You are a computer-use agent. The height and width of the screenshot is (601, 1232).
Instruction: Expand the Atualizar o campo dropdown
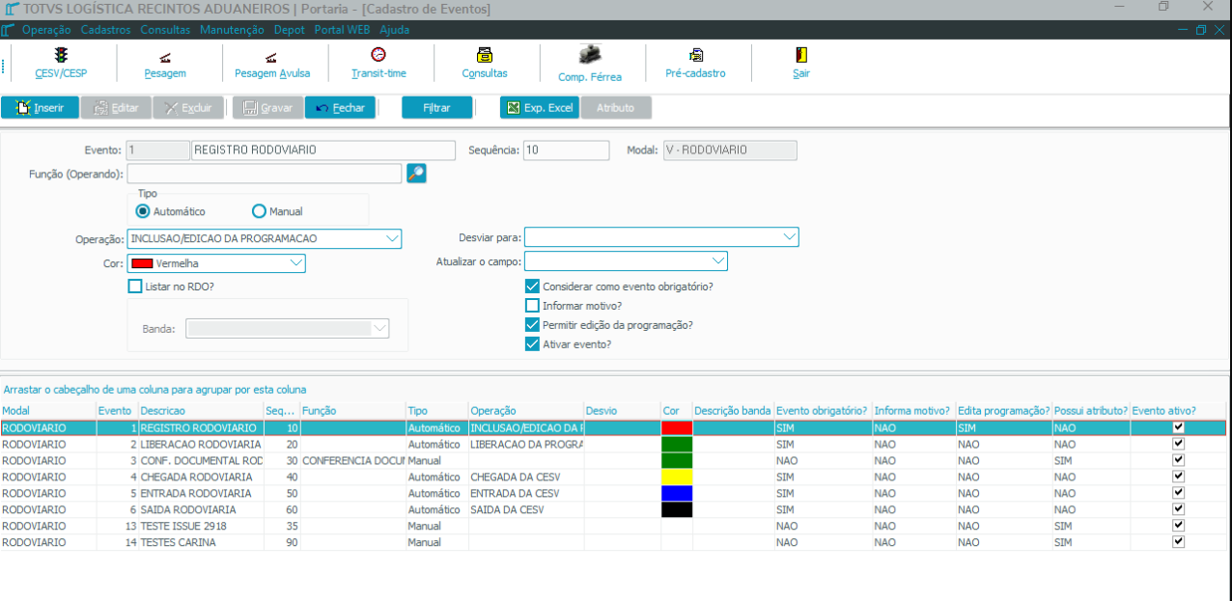click(x=717, y=261)
